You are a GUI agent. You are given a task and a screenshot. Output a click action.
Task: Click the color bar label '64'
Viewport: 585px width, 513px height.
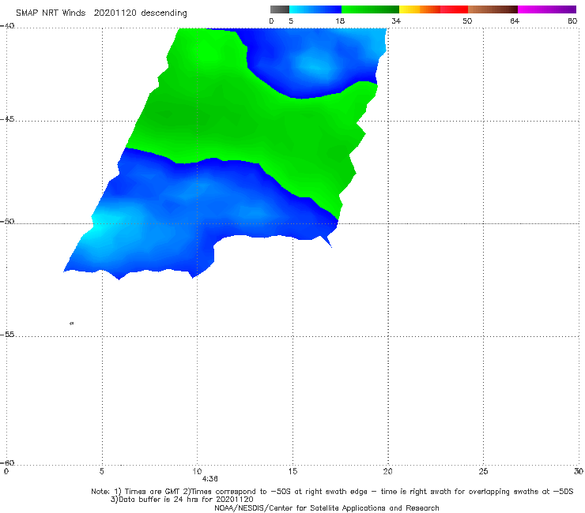click(515, 21)
